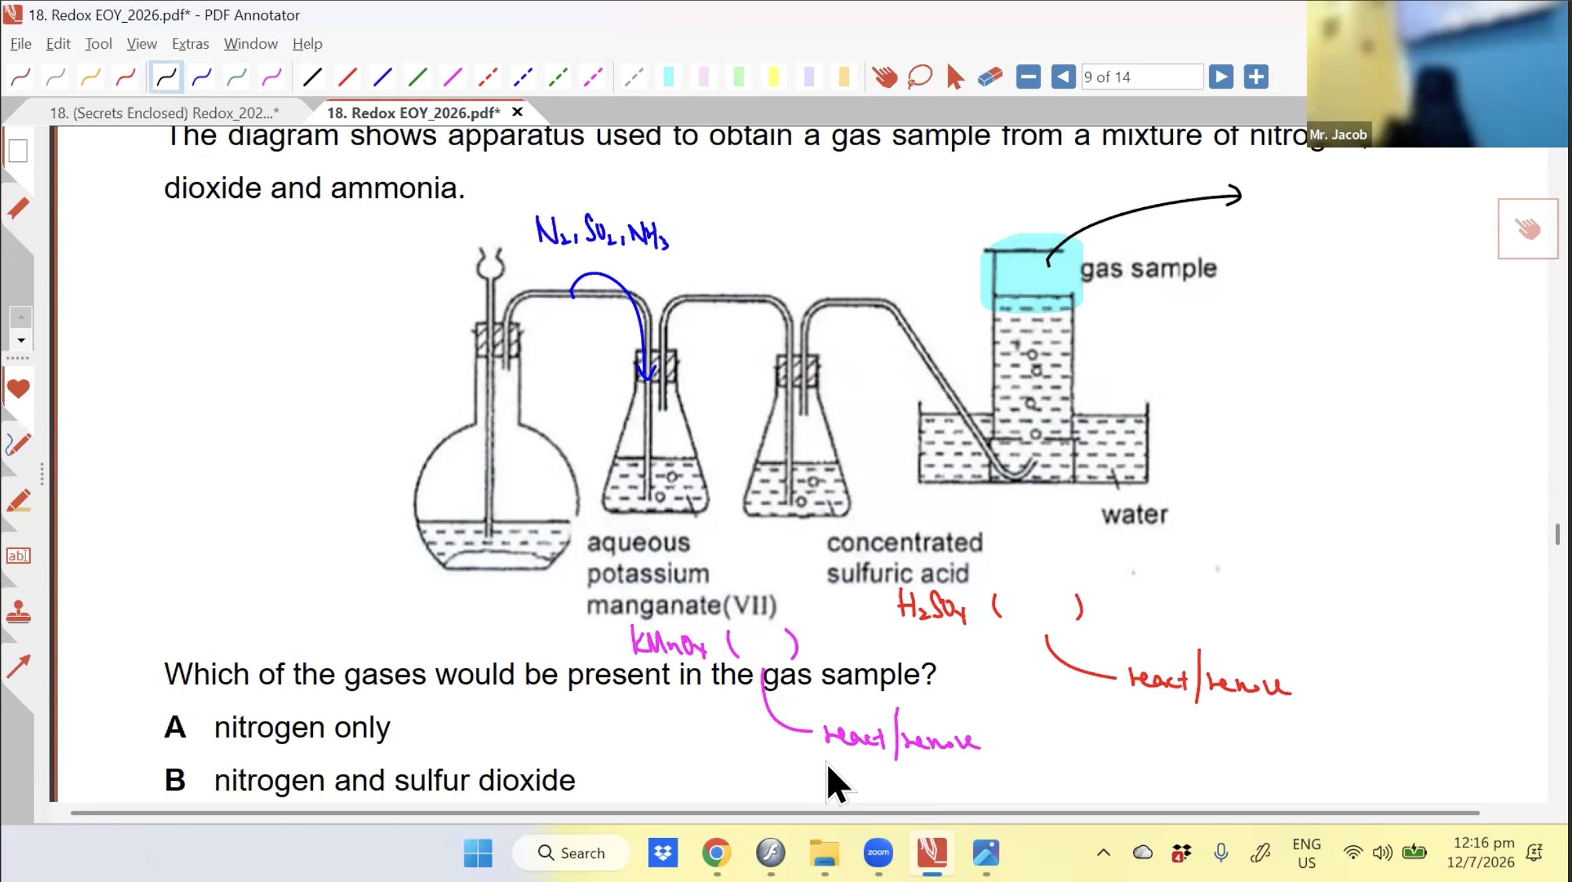Choose the red dashed line tool
The image size is (1572, 882).
click(488, 77)
